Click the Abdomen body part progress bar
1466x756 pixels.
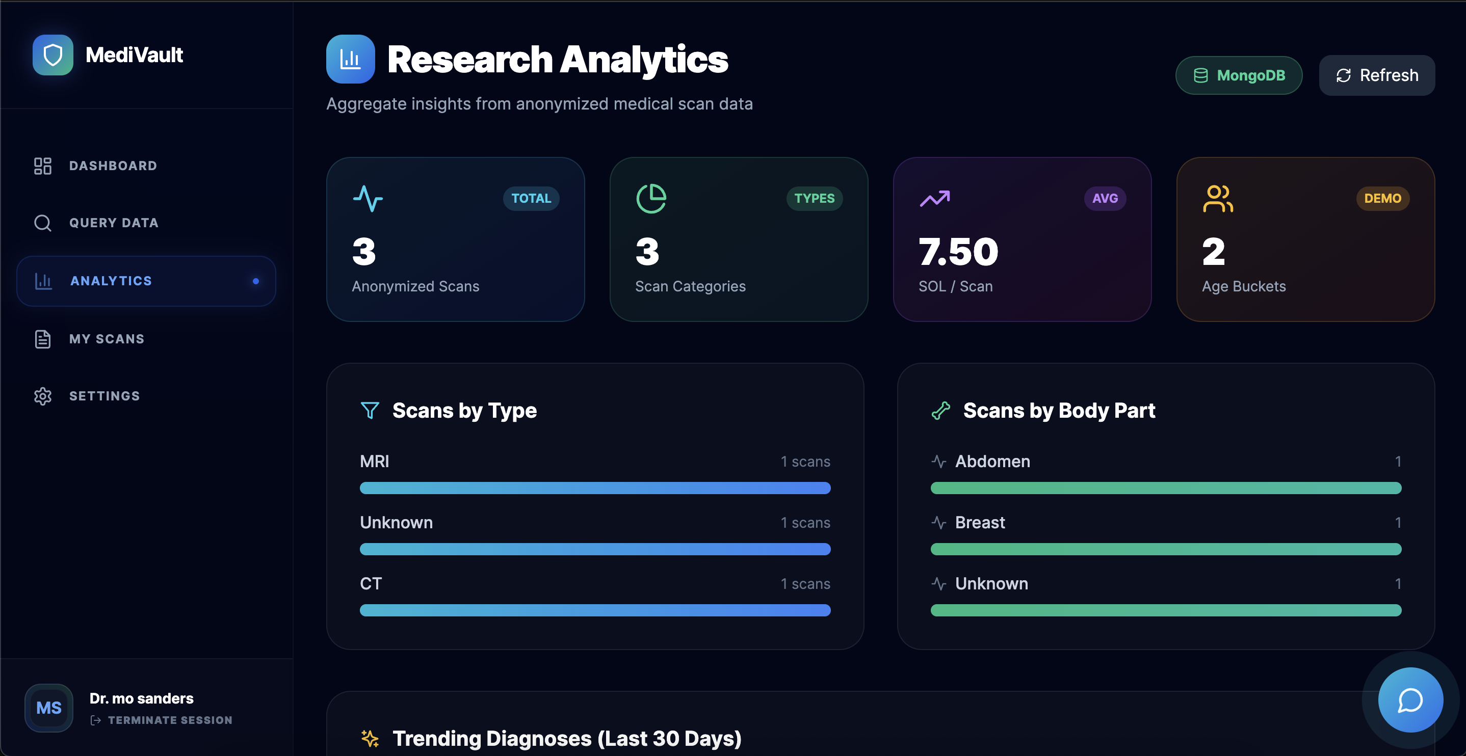point(1166,488)
